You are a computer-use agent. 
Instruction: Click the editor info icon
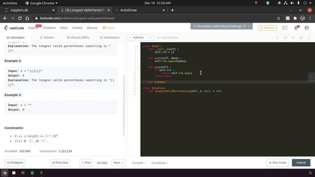tap(278, 37)
